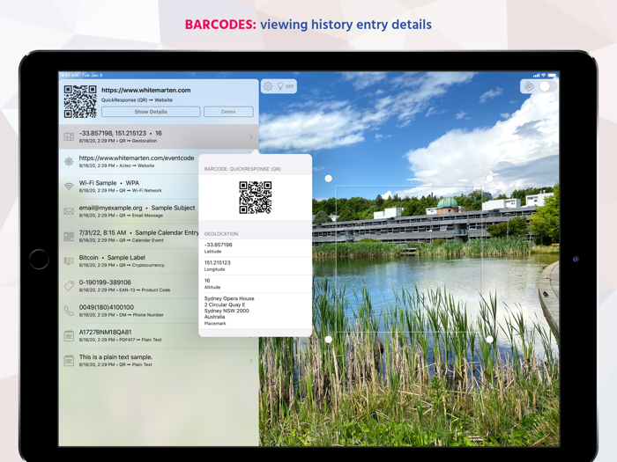
Task: Select the -33.857198 Latitude row in popover
Action: (x=256, y=248)
